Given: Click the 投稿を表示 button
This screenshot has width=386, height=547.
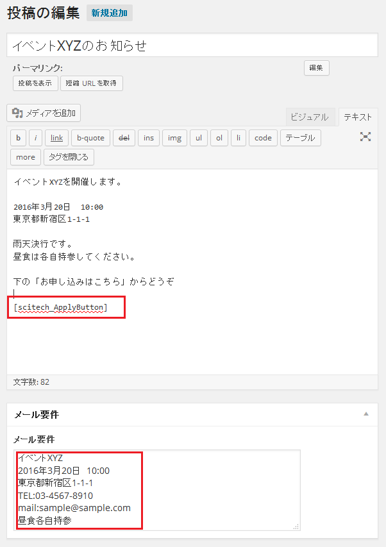Looking at the screenshot, I should point(35,83).
